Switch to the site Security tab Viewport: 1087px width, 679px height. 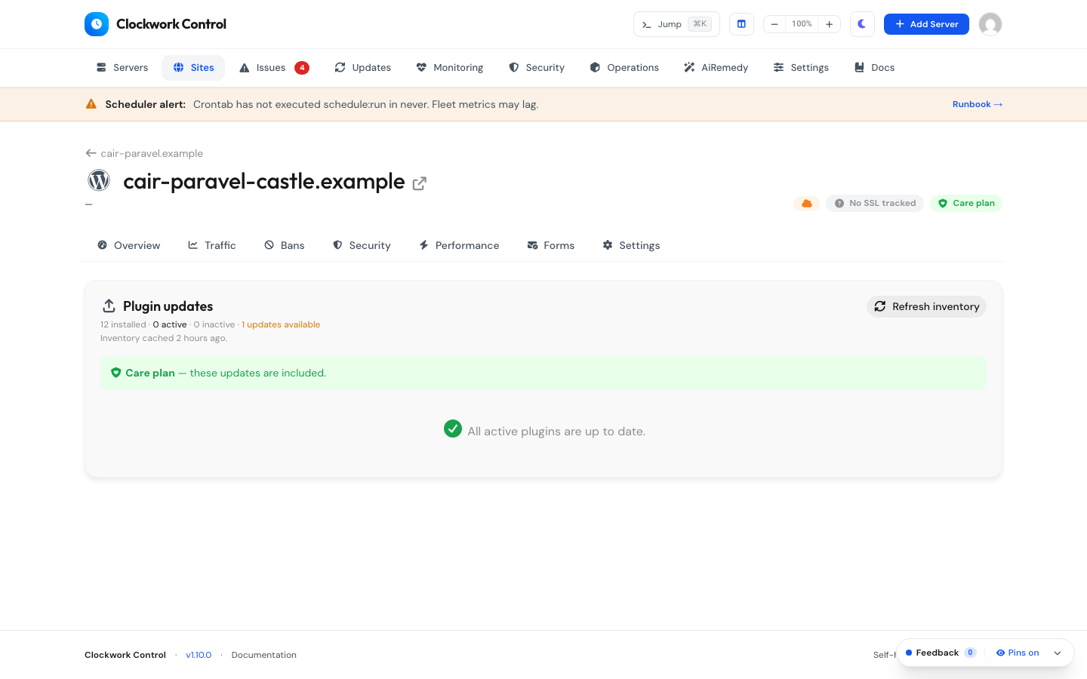(362, 245)
